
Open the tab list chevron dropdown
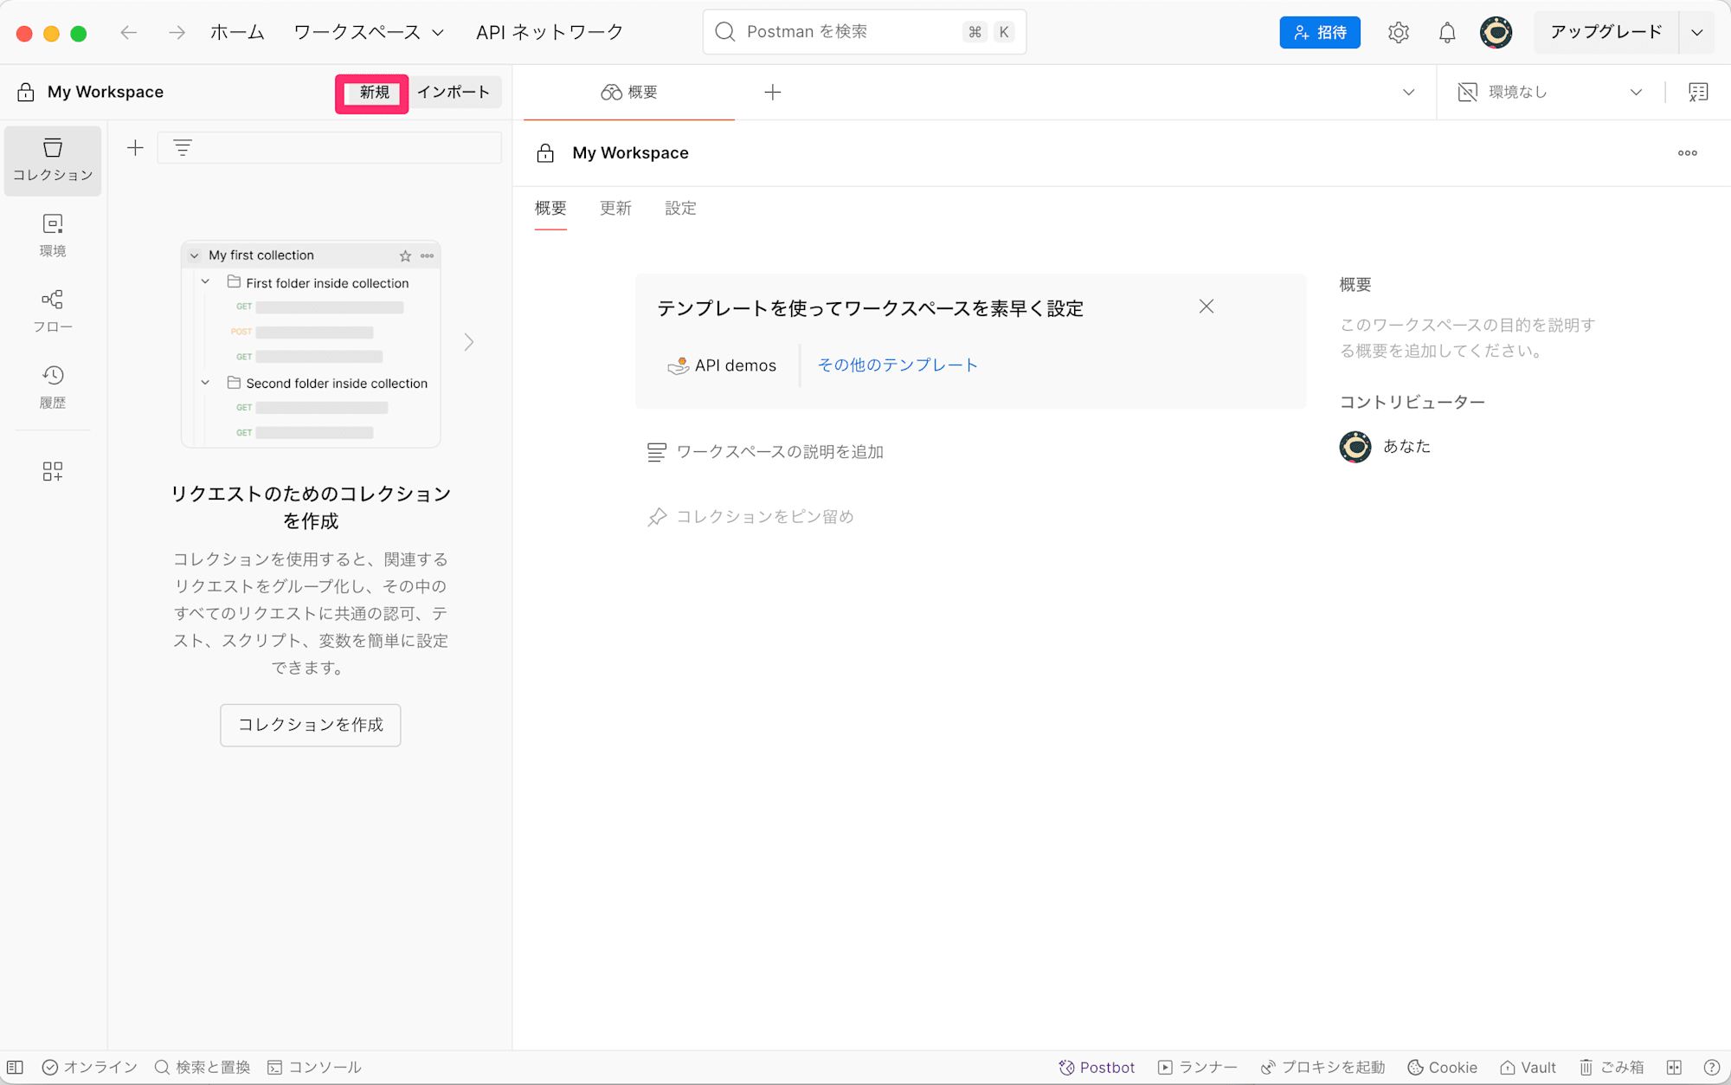click(x=1409, y=92)
